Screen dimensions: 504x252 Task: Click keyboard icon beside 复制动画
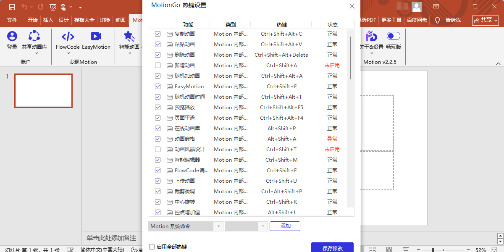pyautogui.click(x=169, y=34)
